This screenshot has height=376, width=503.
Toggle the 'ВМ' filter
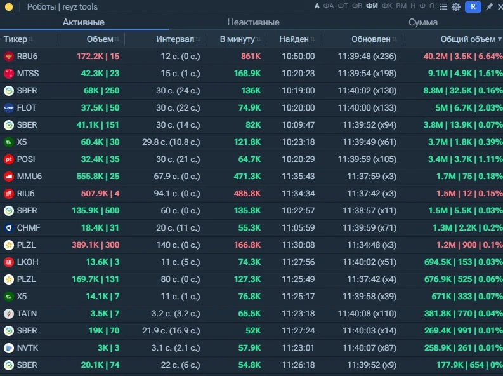pyautogui.click(x=401, y=6)
